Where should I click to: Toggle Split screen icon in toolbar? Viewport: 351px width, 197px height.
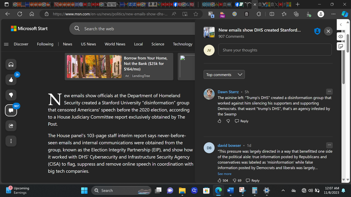[x=272, y=14]
